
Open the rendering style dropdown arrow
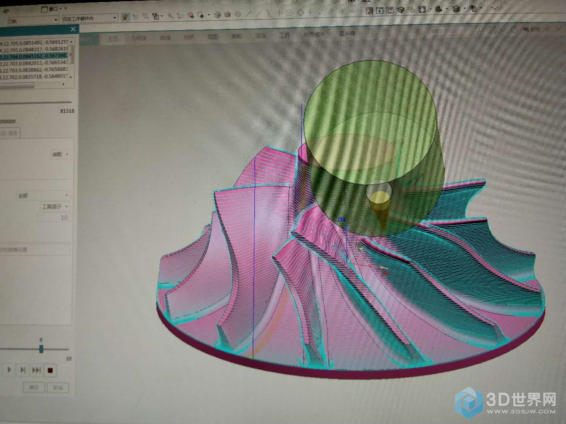[x=464, y=8]
